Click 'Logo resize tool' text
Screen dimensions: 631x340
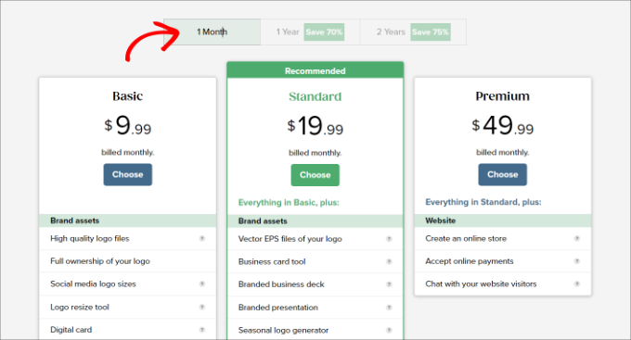80,307
